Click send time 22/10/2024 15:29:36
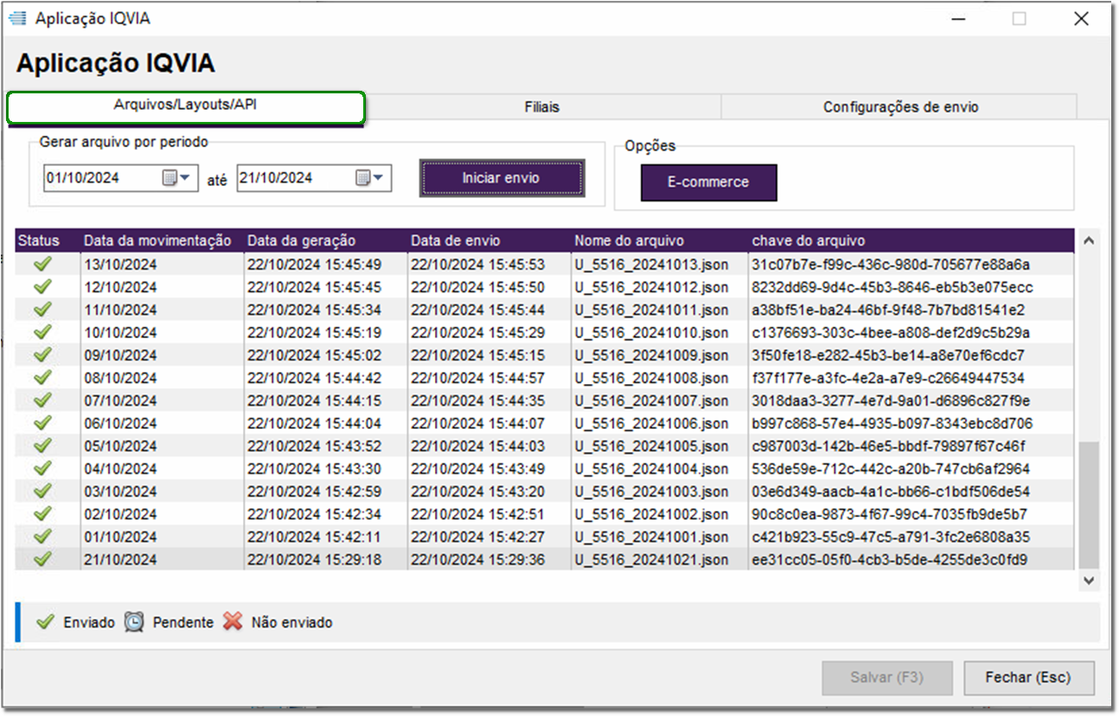Image resolution: width=1119 pixels, height=716 pixels. (x=477, y=559)
